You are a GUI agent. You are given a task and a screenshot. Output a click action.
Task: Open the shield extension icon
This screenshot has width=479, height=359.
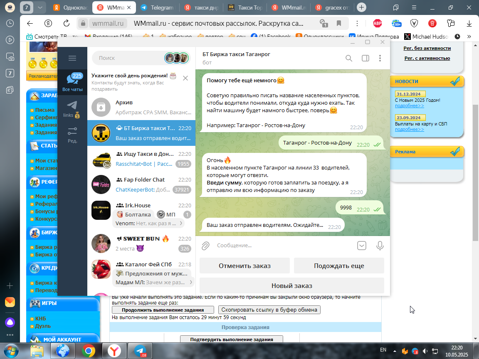(414, 23)
